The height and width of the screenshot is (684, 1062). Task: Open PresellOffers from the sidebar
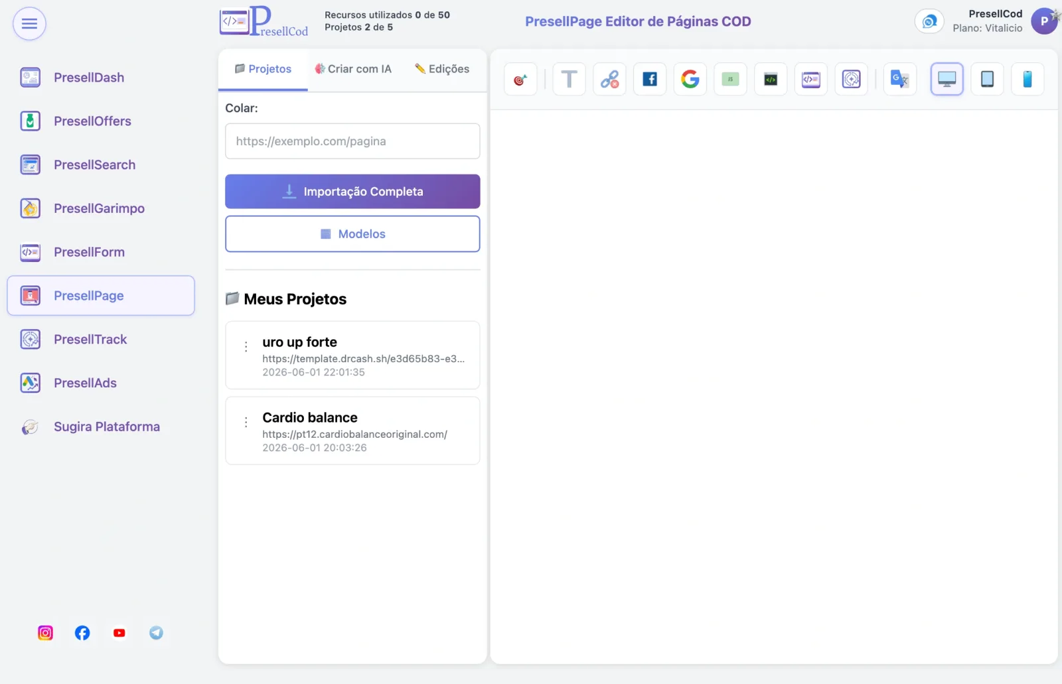pos(101,121)
